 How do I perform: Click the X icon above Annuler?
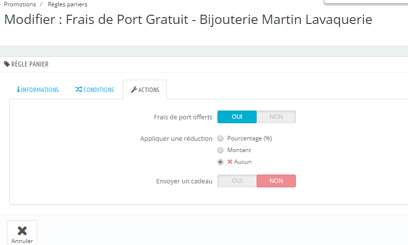coord(22,230)
